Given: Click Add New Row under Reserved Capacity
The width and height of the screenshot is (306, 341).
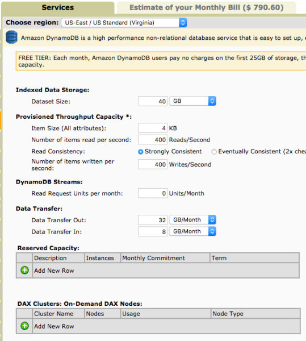Looking at the screenshot, I should [x=54, y=271].
